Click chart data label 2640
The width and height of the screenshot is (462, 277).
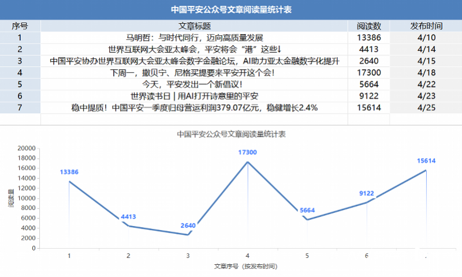pos(188,226)
